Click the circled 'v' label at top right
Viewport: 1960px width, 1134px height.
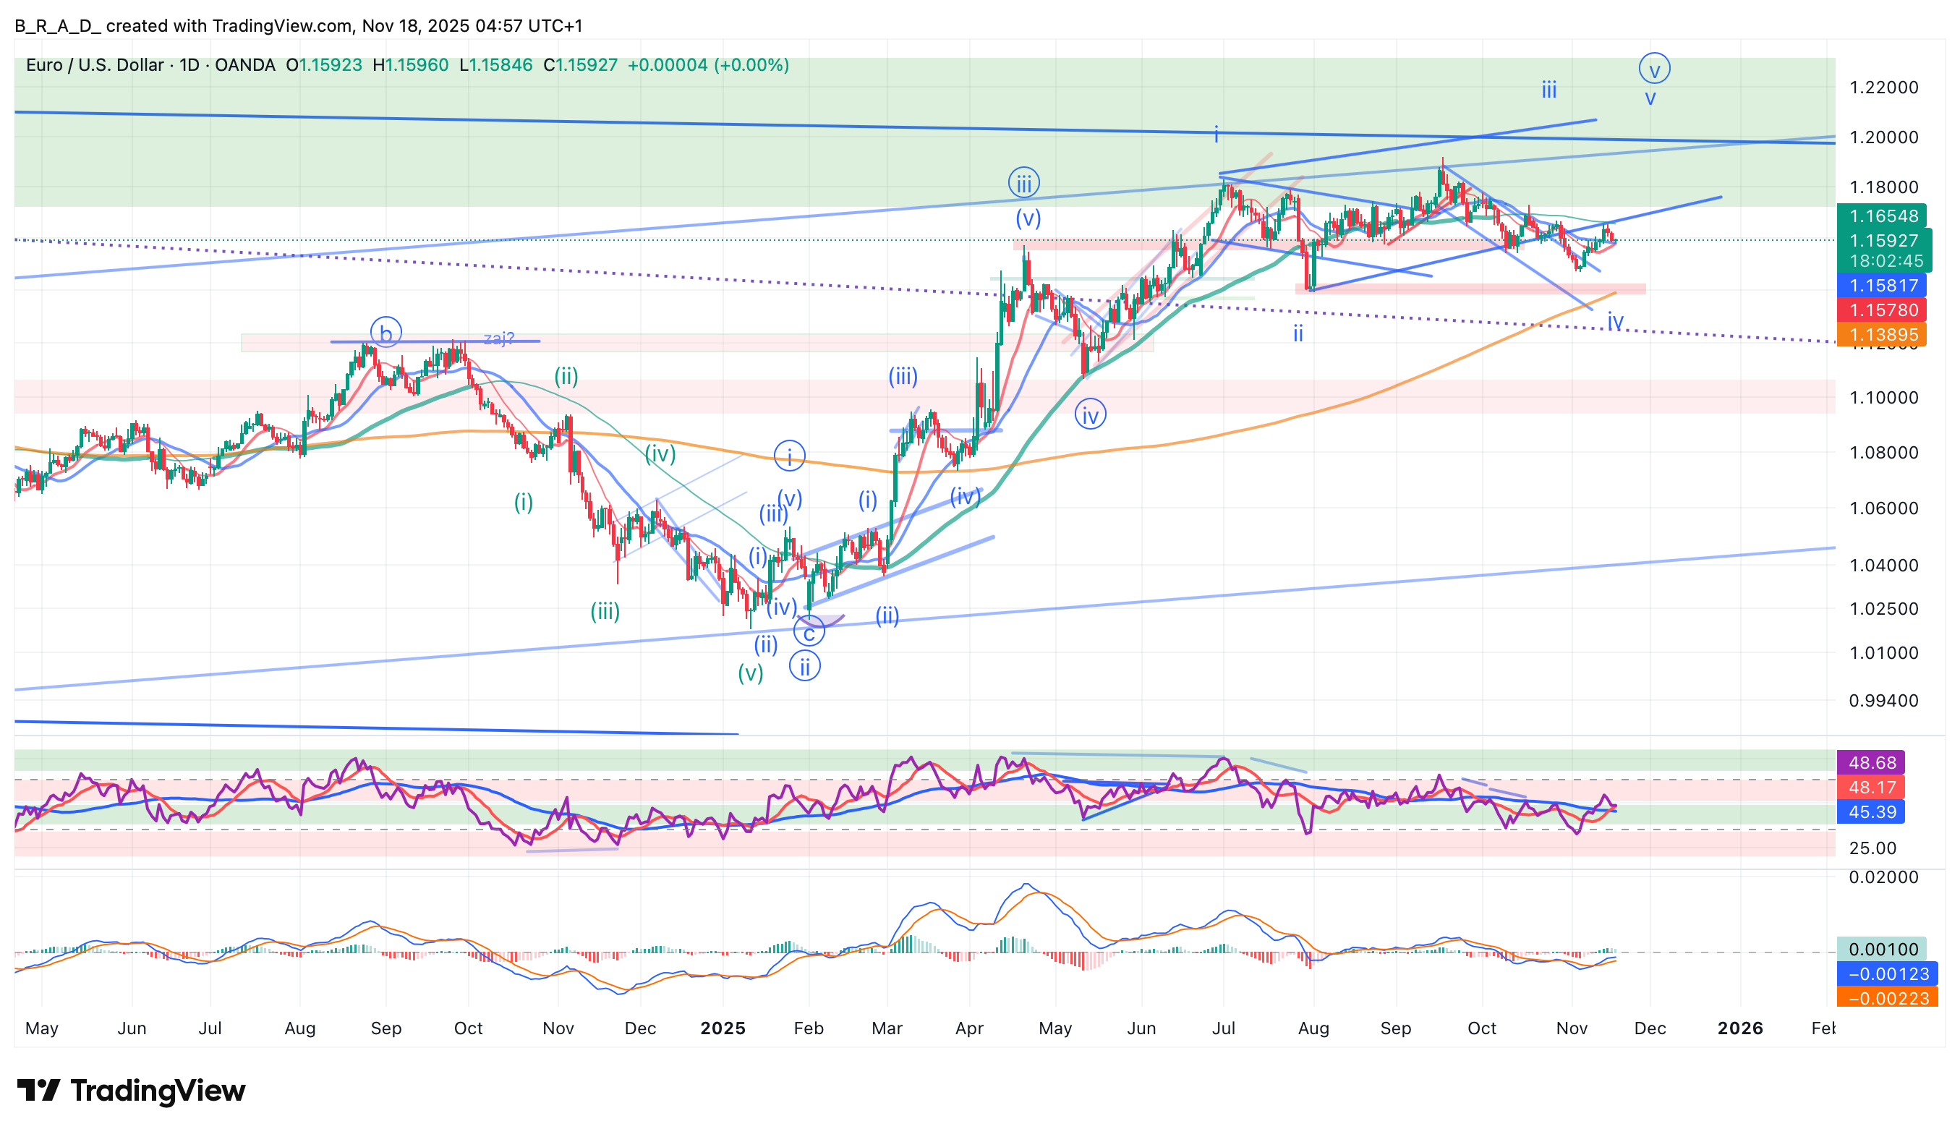click(x=1654, y=69)
